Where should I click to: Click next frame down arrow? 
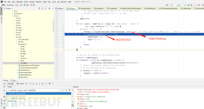(x=66, y=90)
